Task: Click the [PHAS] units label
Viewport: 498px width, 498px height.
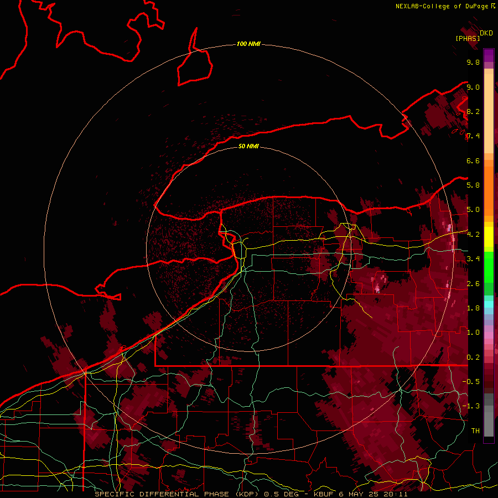Action: point(468,38)
